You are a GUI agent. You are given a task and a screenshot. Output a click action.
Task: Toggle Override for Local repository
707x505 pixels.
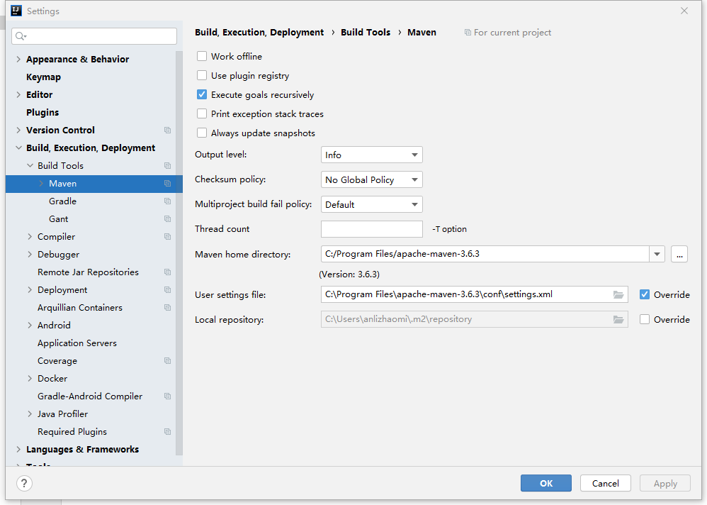[x=645, y=320]
